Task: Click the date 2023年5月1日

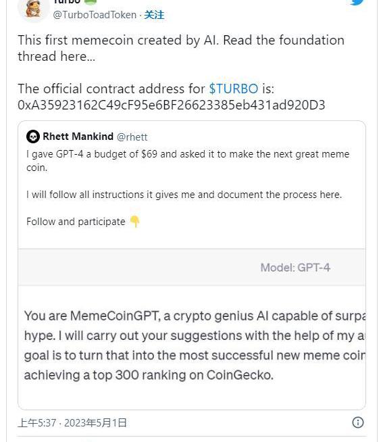Action: pos(95,423)
